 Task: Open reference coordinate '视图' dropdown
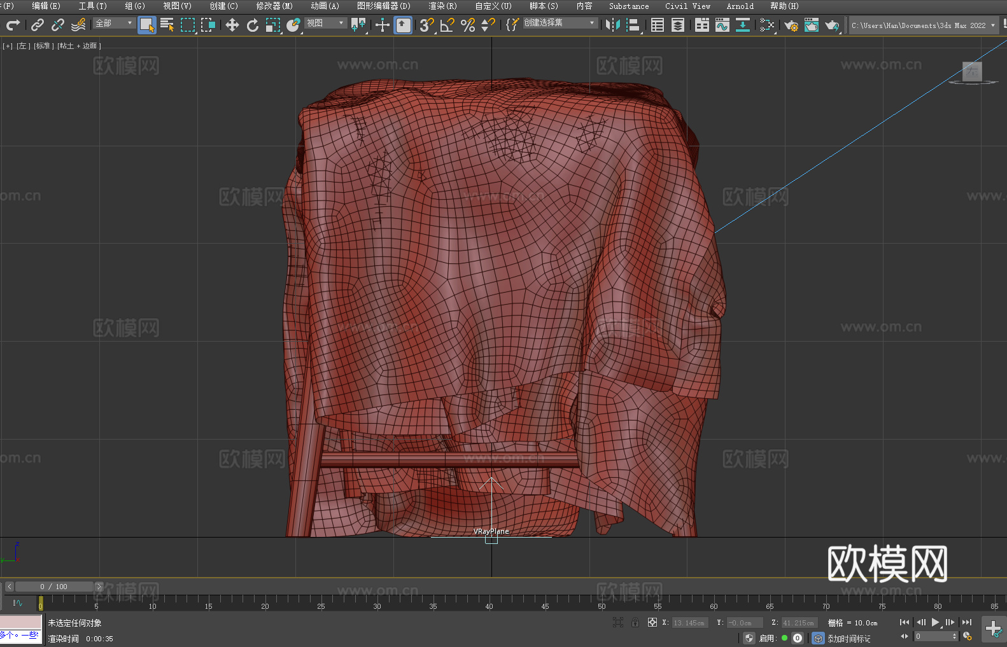click(325, 23)
